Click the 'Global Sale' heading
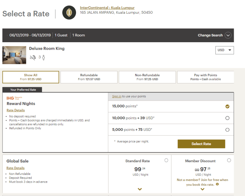245x196 pixels. coord(18,161)
